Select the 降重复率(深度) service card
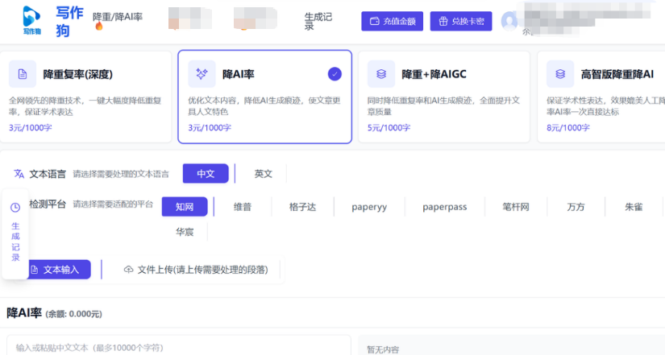This screenshot has width=665, height=355. pos(85,97)
